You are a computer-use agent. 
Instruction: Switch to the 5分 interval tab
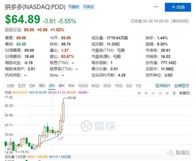(129, 86)
